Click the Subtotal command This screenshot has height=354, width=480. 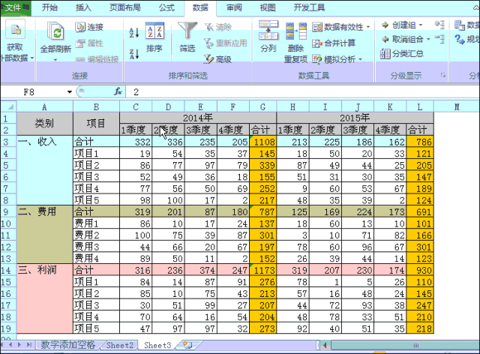tap(402, 54)
